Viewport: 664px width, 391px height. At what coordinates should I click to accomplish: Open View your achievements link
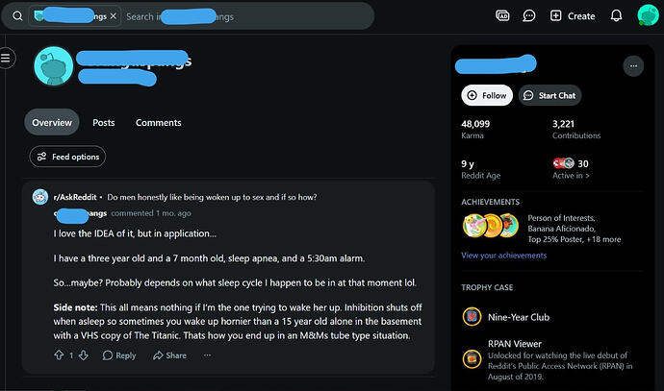[x=503, y=256]
